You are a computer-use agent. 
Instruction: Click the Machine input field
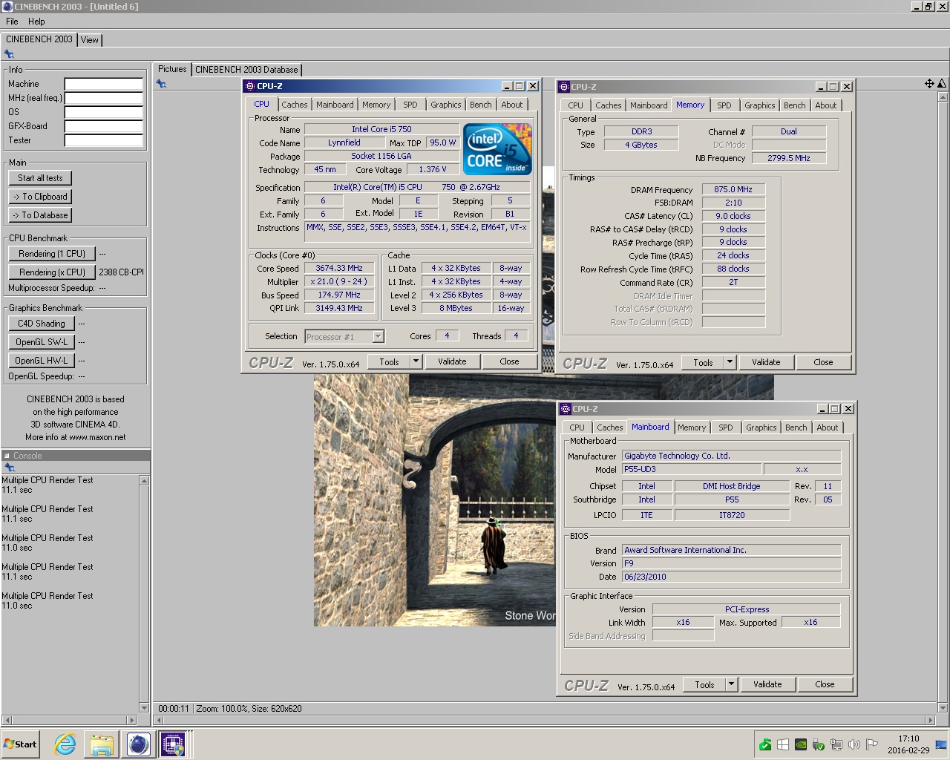coord(104,84)
